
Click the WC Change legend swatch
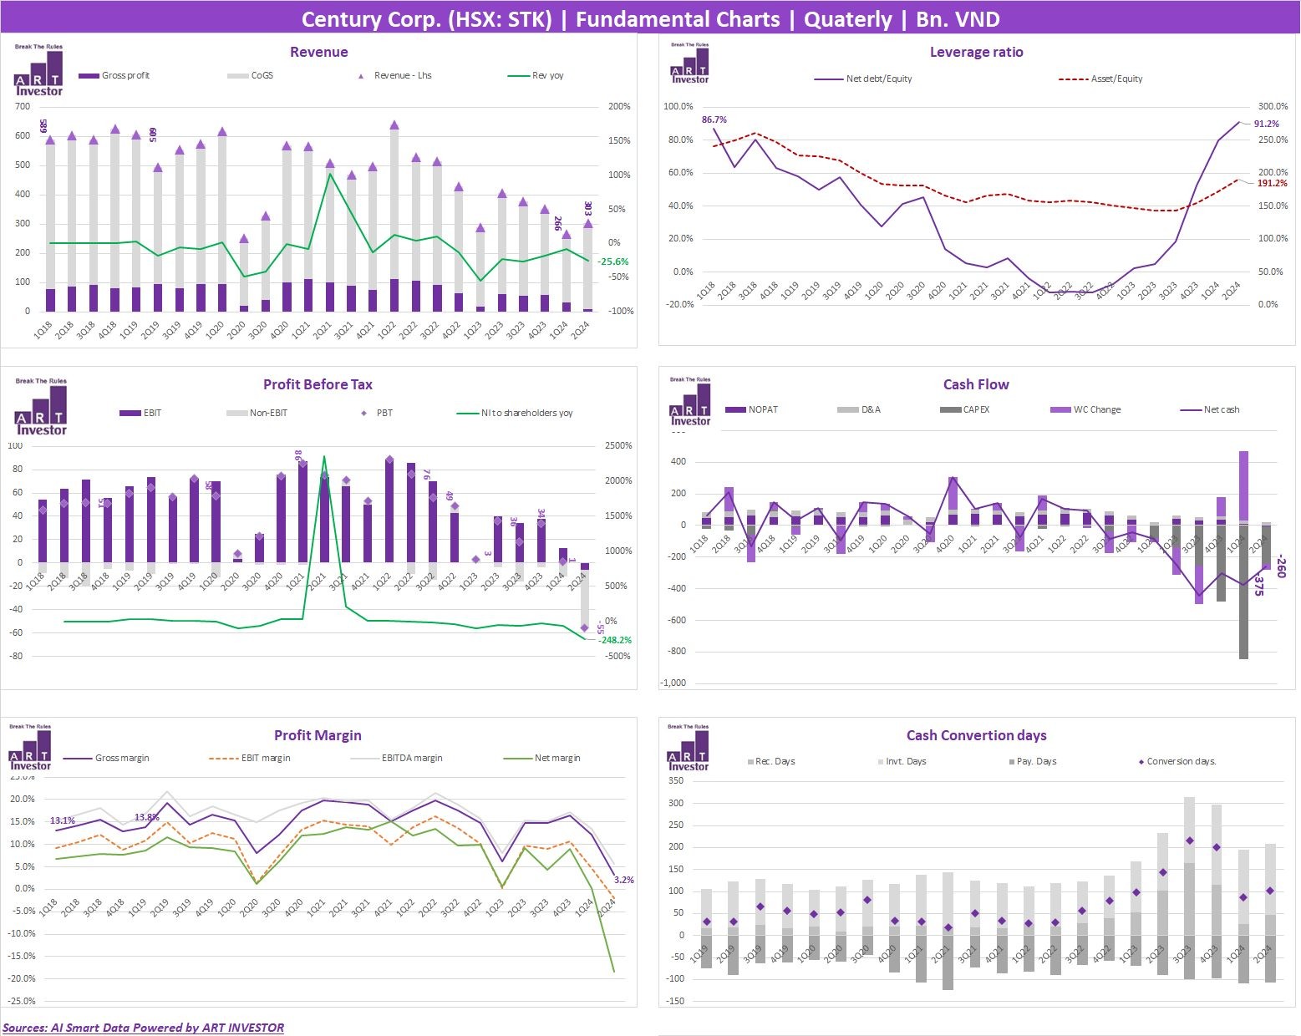click(1060, 409)
